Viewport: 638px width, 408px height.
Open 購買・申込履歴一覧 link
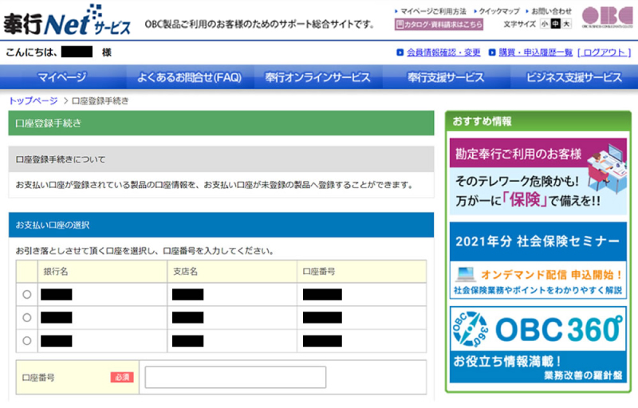535,53
